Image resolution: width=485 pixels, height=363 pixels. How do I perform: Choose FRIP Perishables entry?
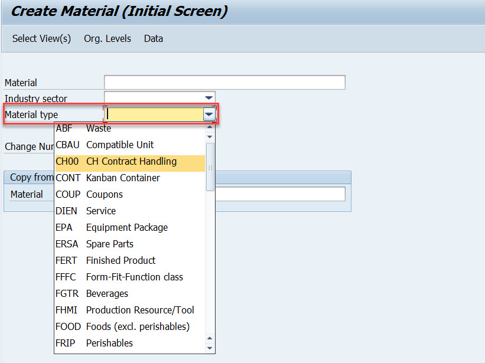click(130, 344)
